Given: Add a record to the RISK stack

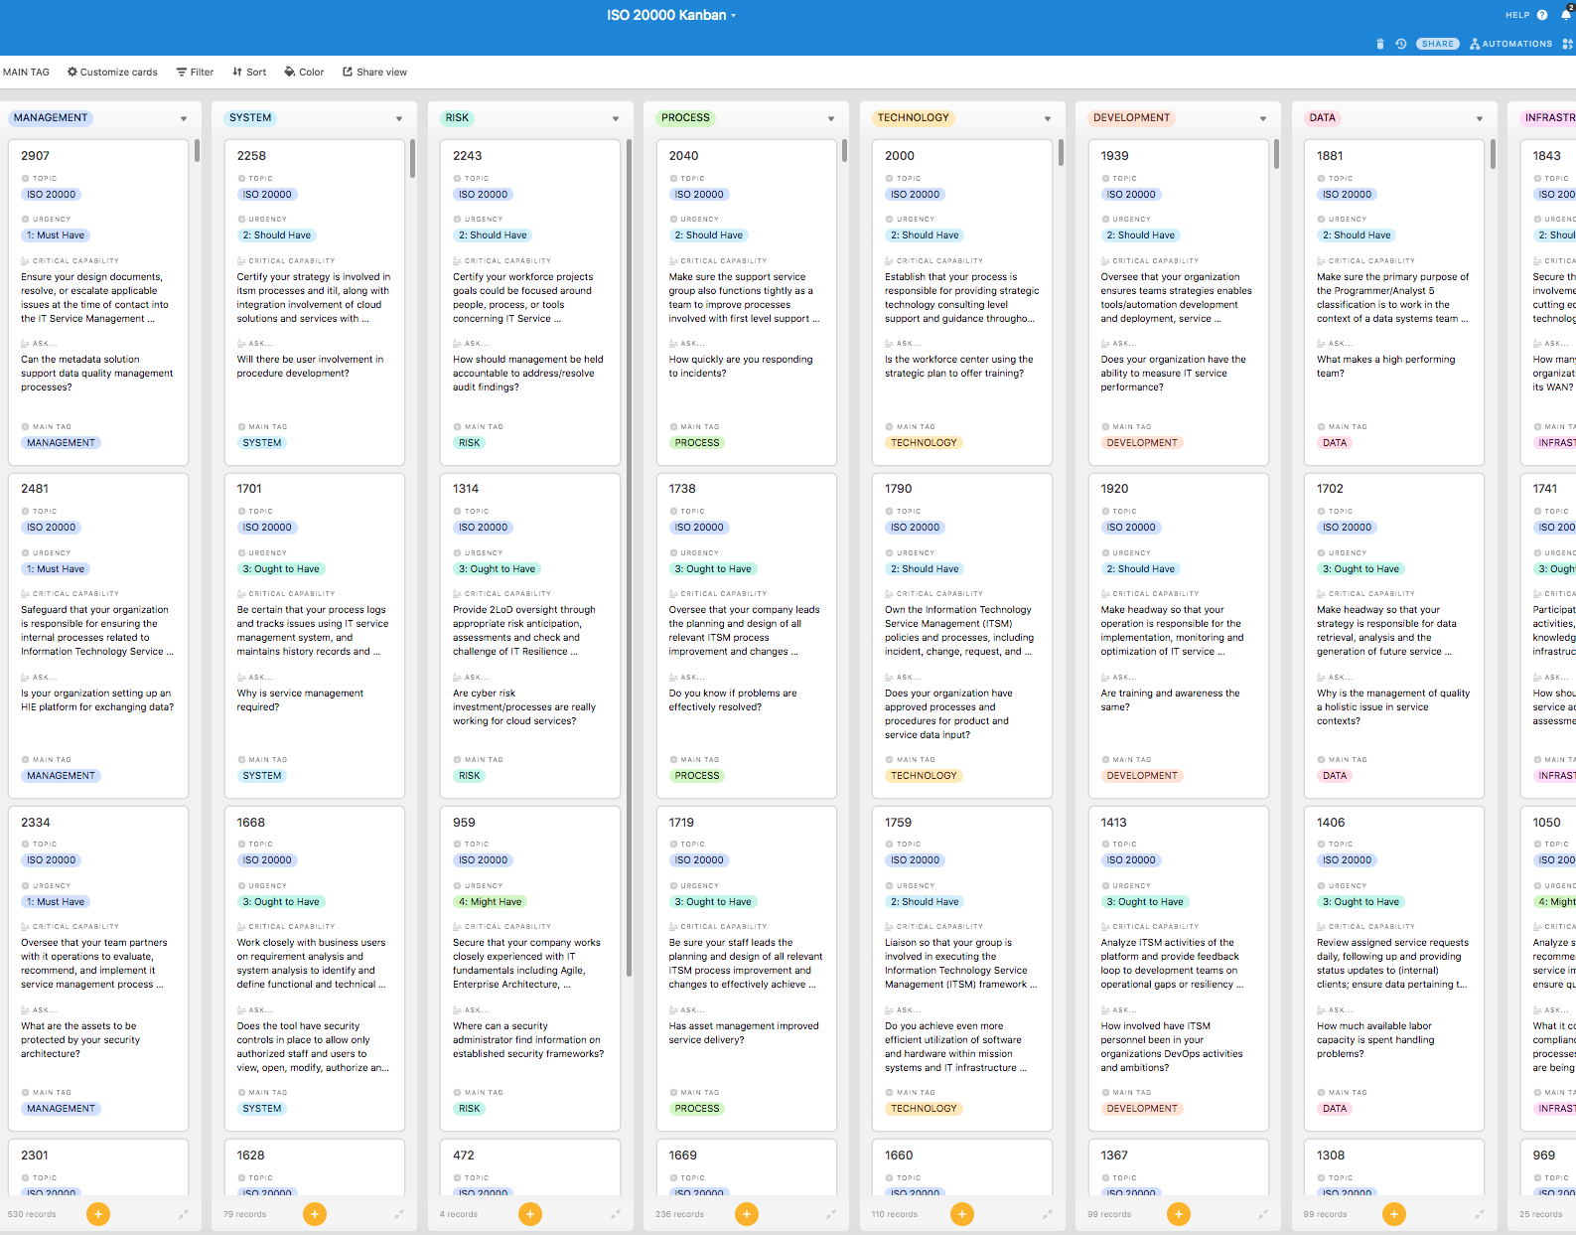Looking at the screenshot, I should (530, 1213).
